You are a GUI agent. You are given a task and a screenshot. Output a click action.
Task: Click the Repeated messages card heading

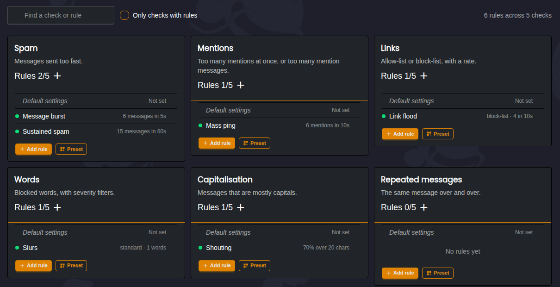coord(422,180)
